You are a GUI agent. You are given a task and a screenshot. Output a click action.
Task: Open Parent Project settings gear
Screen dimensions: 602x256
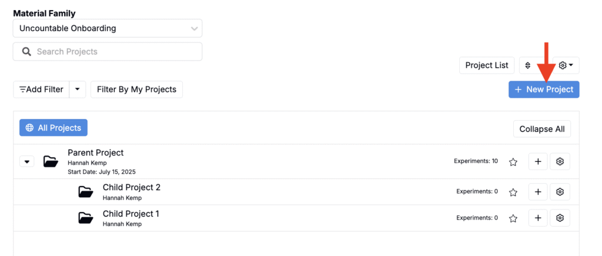[x=560, y=162]
